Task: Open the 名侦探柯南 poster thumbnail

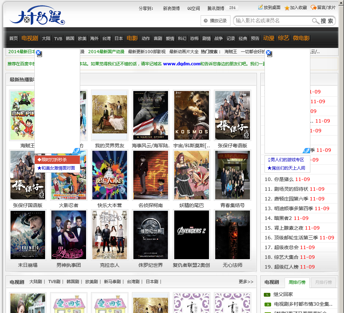Action: pyautogui.click(x=151, y=175)
